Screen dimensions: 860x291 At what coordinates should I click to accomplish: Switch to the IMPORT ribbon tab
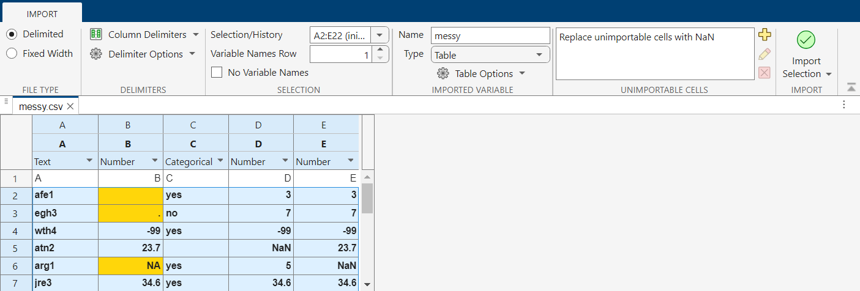coord(42,13)
